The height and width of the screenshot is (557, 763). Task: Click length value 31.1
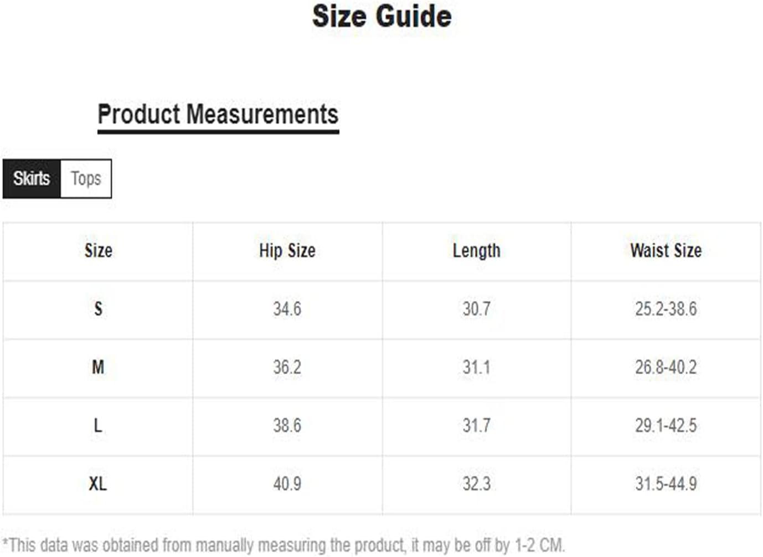click(477, 367)
